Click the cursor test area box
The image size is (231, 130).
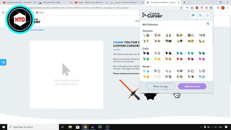(66, 75)
